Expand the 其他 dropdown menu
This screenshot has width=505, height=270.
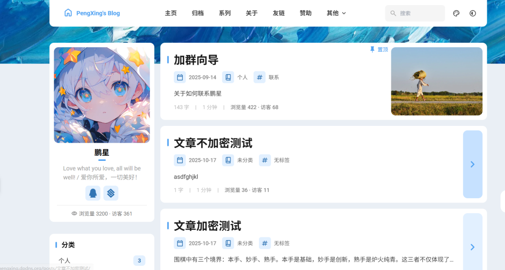(x=336, y=13)
